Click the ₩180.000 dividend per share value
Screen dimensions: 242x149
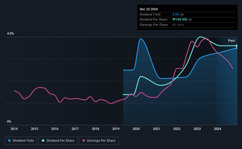[180, 20]
